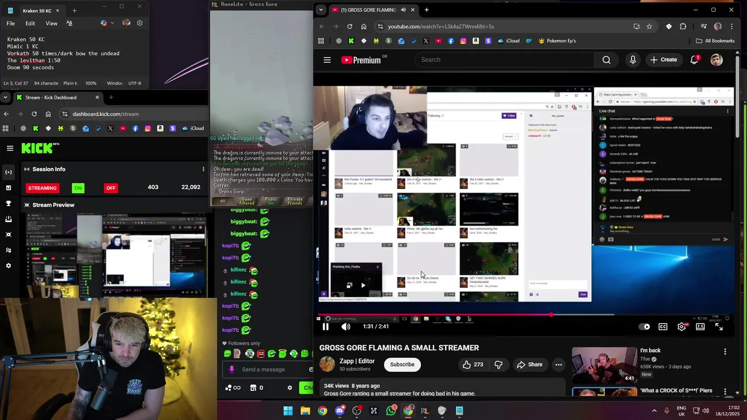Open File menu in Notepad
The height and width of the screenshot is (420, 747).
tap(11, 23)
